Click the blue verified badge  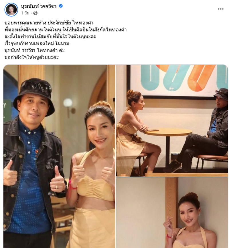coord(61,6)
